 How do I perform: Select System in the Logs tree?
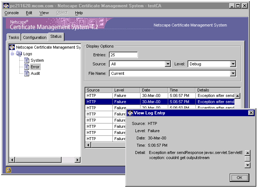[37, 60]
